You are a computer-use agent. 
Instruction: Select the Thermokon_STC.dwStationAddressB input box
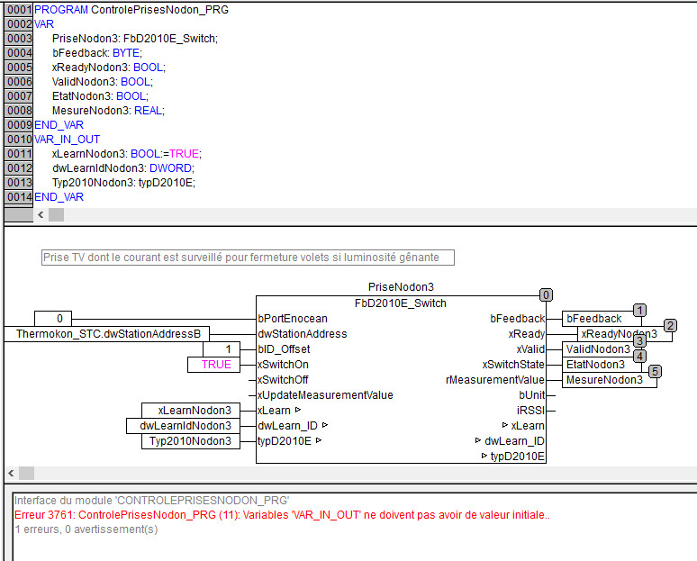point(108,334)
